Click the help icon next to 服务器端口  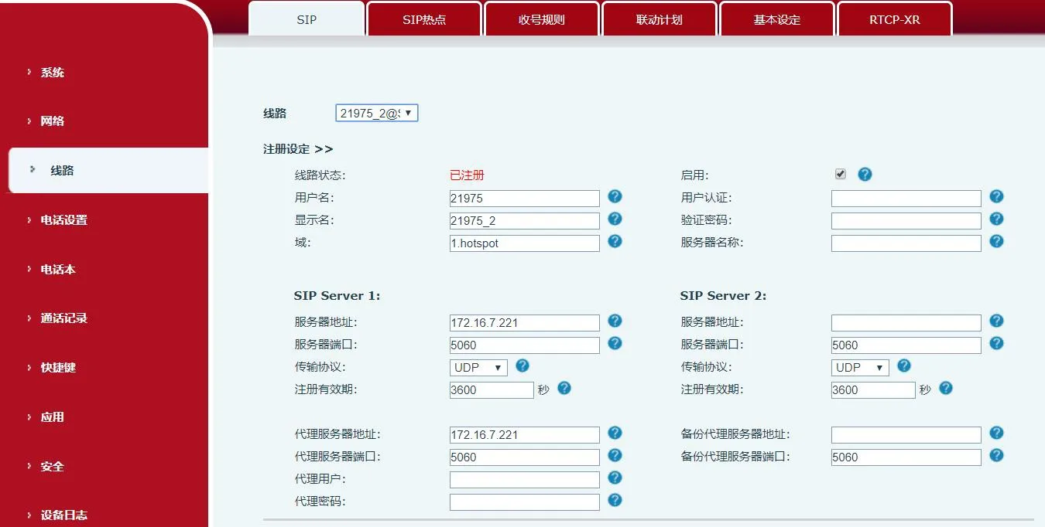pyautogui.click(x=615, y=345)
